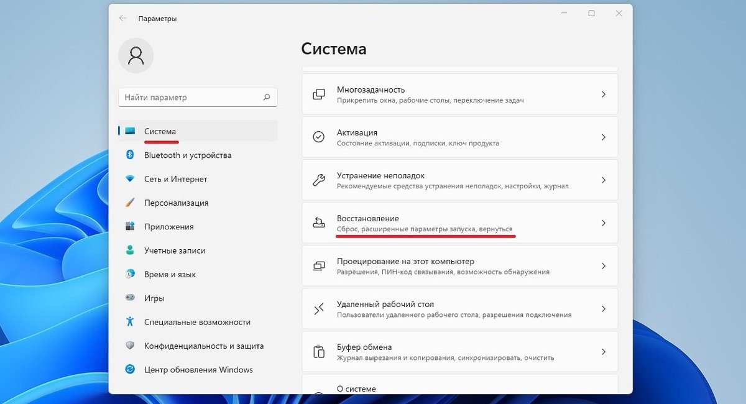
Task: Open Центр обновления Windows
Action: tap(198, 369)
